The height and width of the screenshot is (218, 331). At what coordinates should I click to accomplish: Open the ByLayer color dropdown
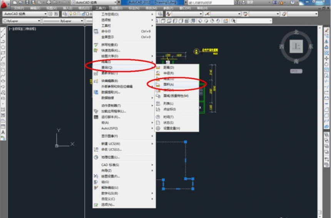22,21
